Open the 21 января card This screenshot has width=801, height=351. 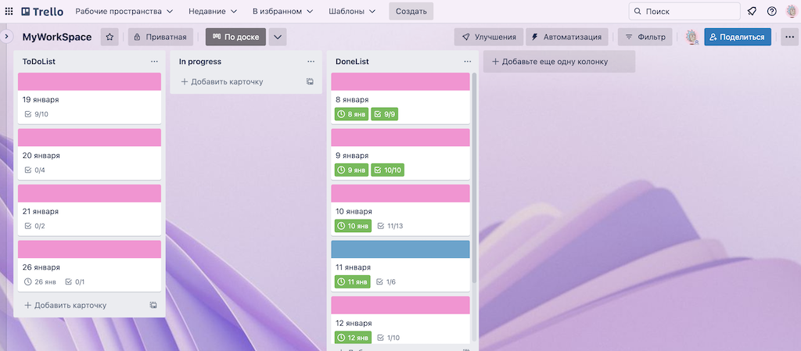89,210
